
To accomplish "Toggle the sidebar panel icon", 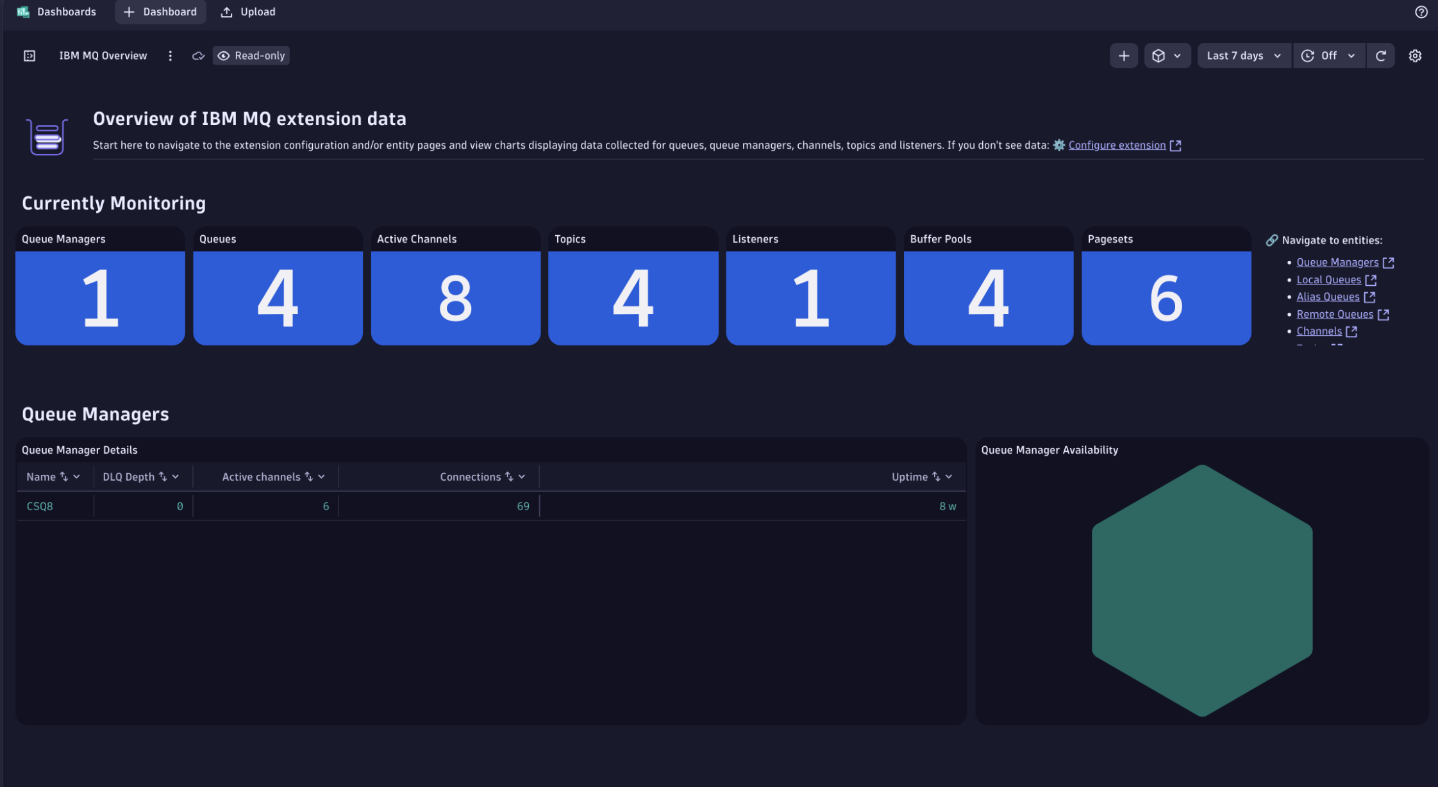I will click(29, 56).
